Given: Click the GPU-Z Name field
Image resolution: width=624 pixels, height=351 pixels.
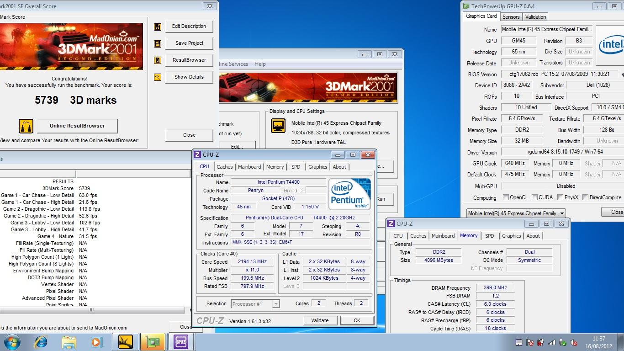Looking at the screenshot, I should (546, 29).
